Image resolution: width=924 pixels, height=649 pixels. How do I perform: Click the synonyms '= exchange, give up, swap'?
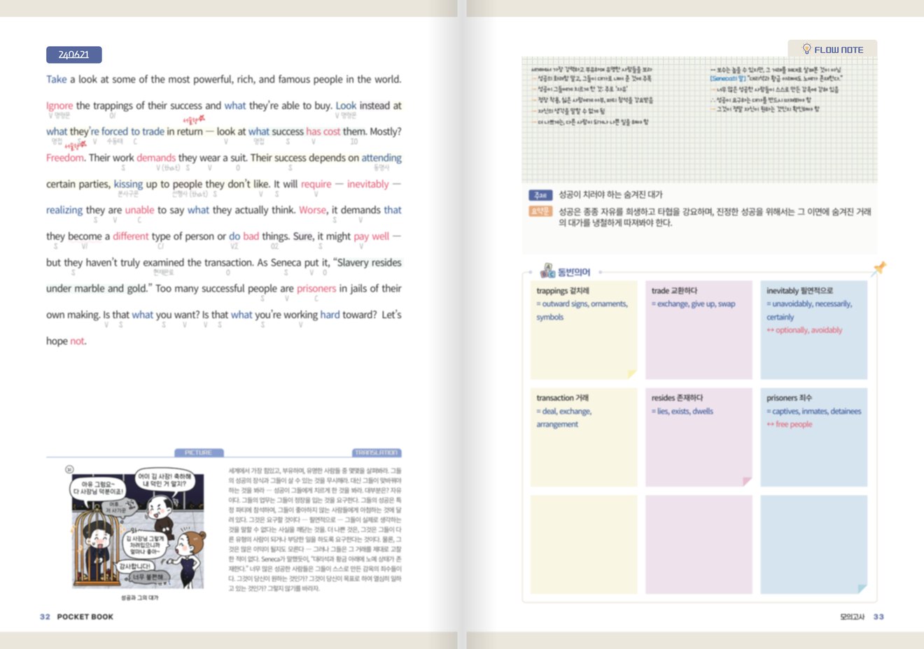[x=694, y=304]
